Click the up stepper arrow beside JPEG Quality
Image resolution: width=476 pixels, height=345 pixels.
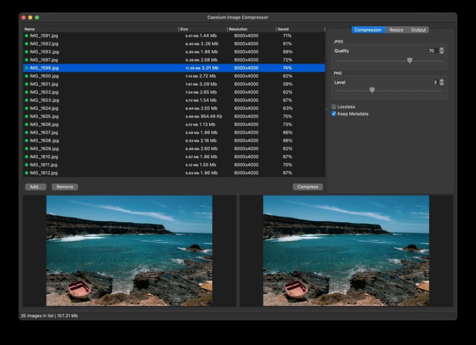tap(441, 49)
